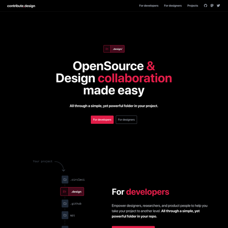228x228 pixels.
Task: Go to Projects in the navigation bar
Action: click(x=193, y=6)
